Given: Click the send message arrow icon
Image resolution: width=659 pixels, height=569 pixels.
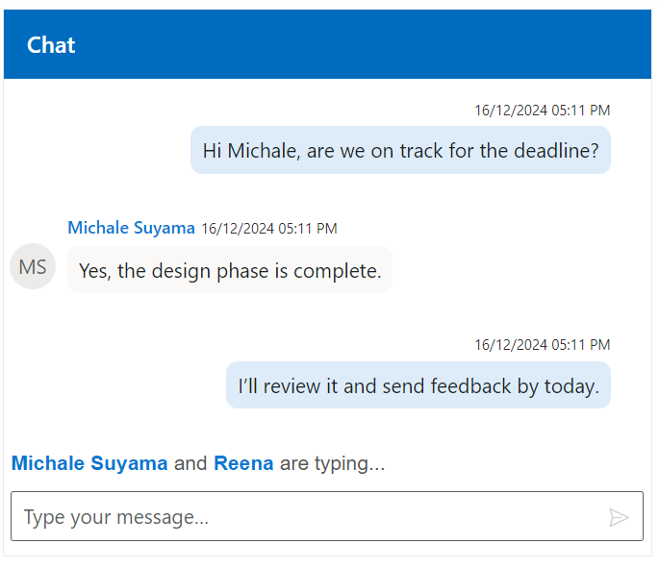Looking at the screenshot, I should tap(619, 517).
